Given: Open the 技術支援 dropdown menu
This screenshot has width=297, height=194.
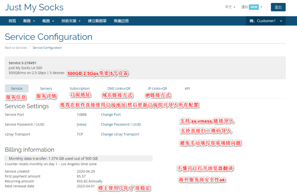Looking at the screenshot, I should [x=71, y=21].
